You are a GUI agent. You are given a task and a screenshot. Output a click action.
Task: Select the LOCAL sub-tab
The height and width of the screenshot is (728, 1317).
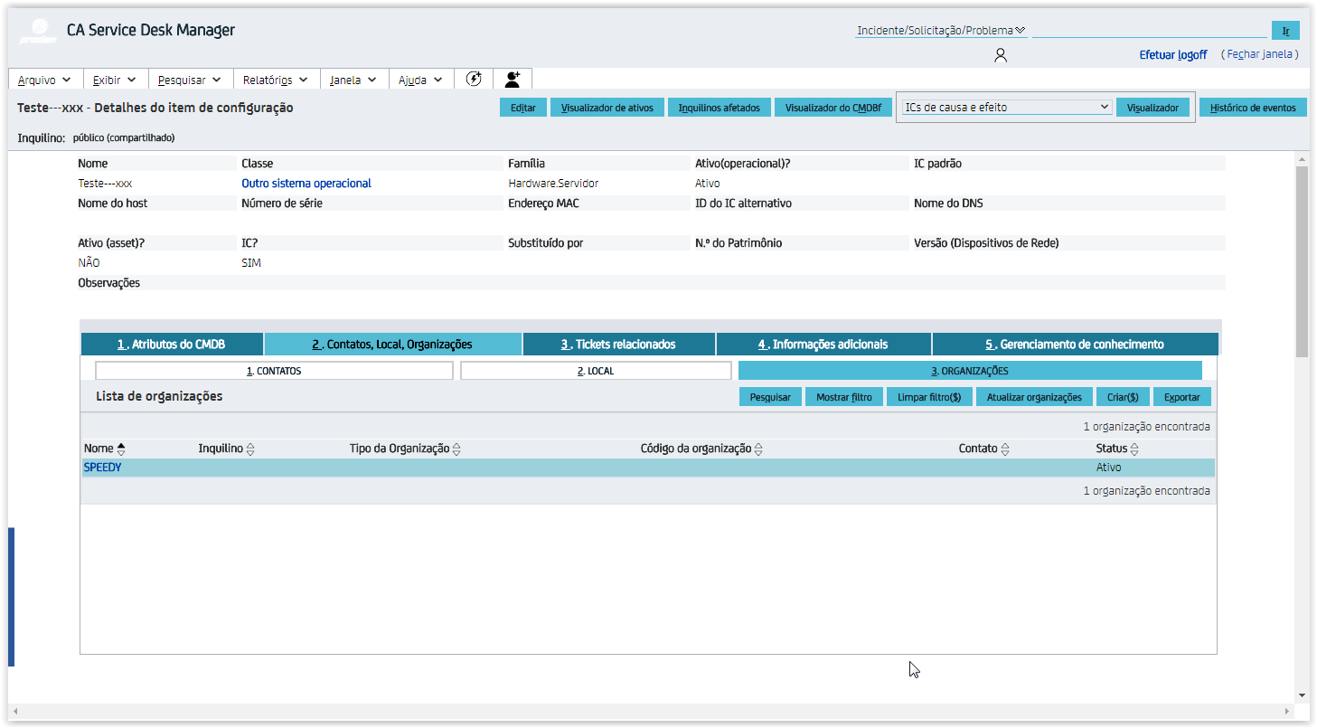tap(596, 371)
